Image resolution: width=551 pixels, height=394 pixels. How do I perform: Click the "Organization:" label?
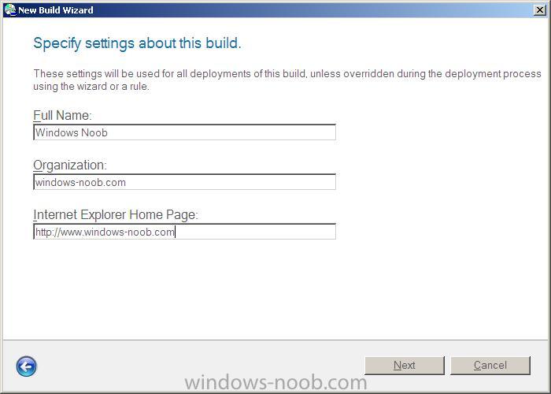click(x=70, y=165)
